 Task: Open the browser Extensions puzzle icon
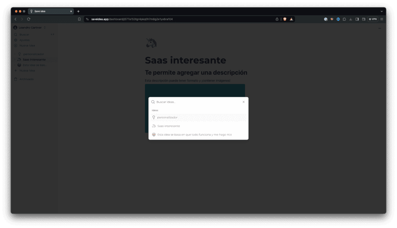[345, 19]
